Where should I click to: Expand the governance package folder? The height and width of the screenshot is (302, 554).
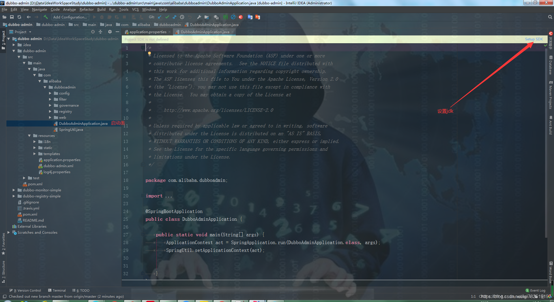point(50,105)
